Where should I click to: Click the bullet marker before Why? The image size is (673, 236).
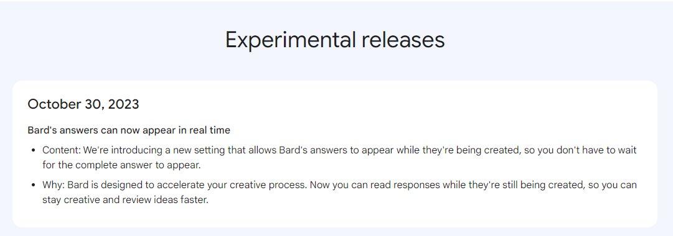[34, 185]
